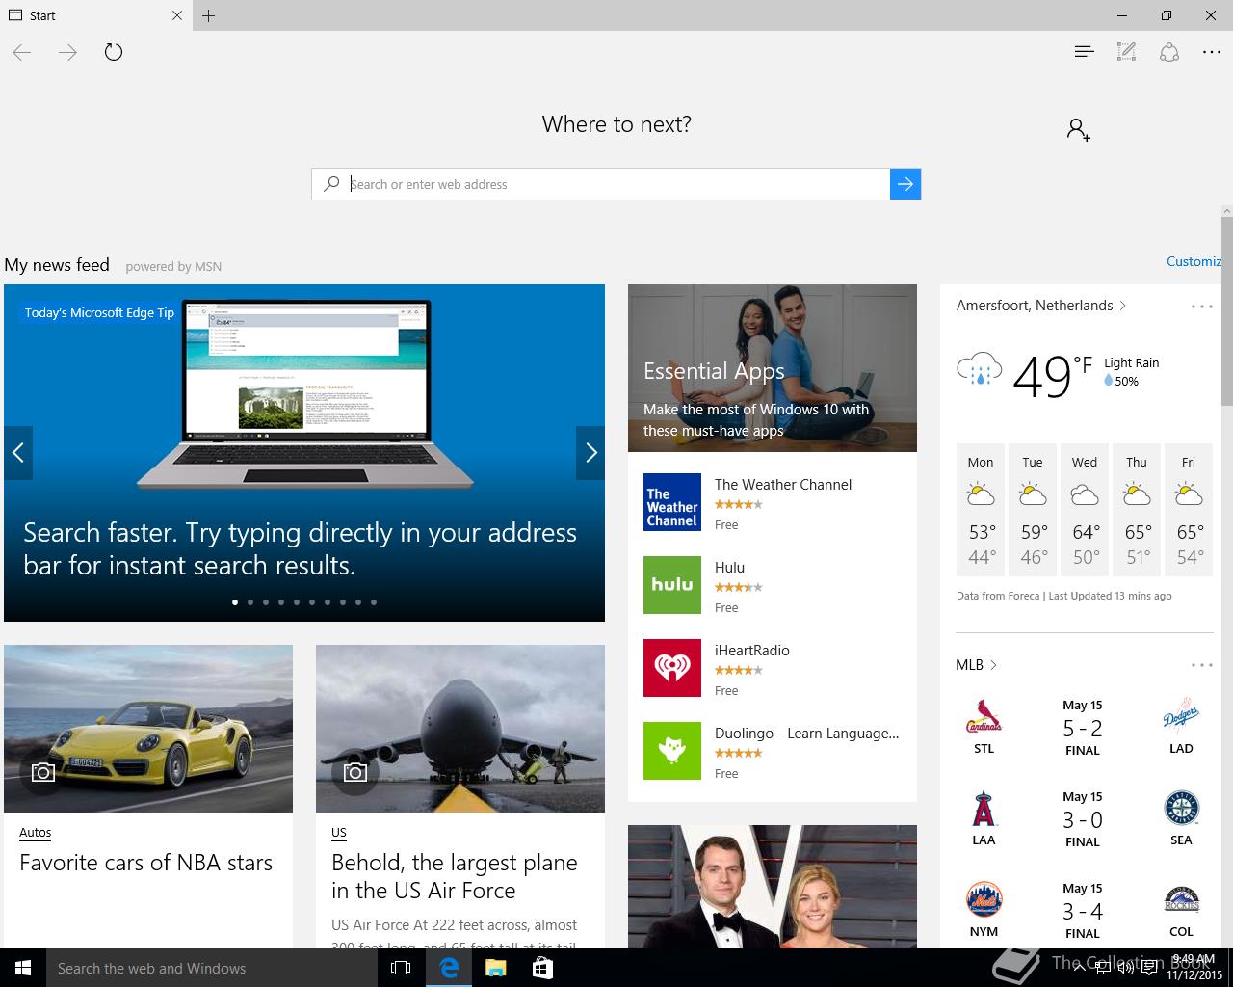The image size is (1233, 987).
Task: Open the US category link
Action: coord(339,833)
